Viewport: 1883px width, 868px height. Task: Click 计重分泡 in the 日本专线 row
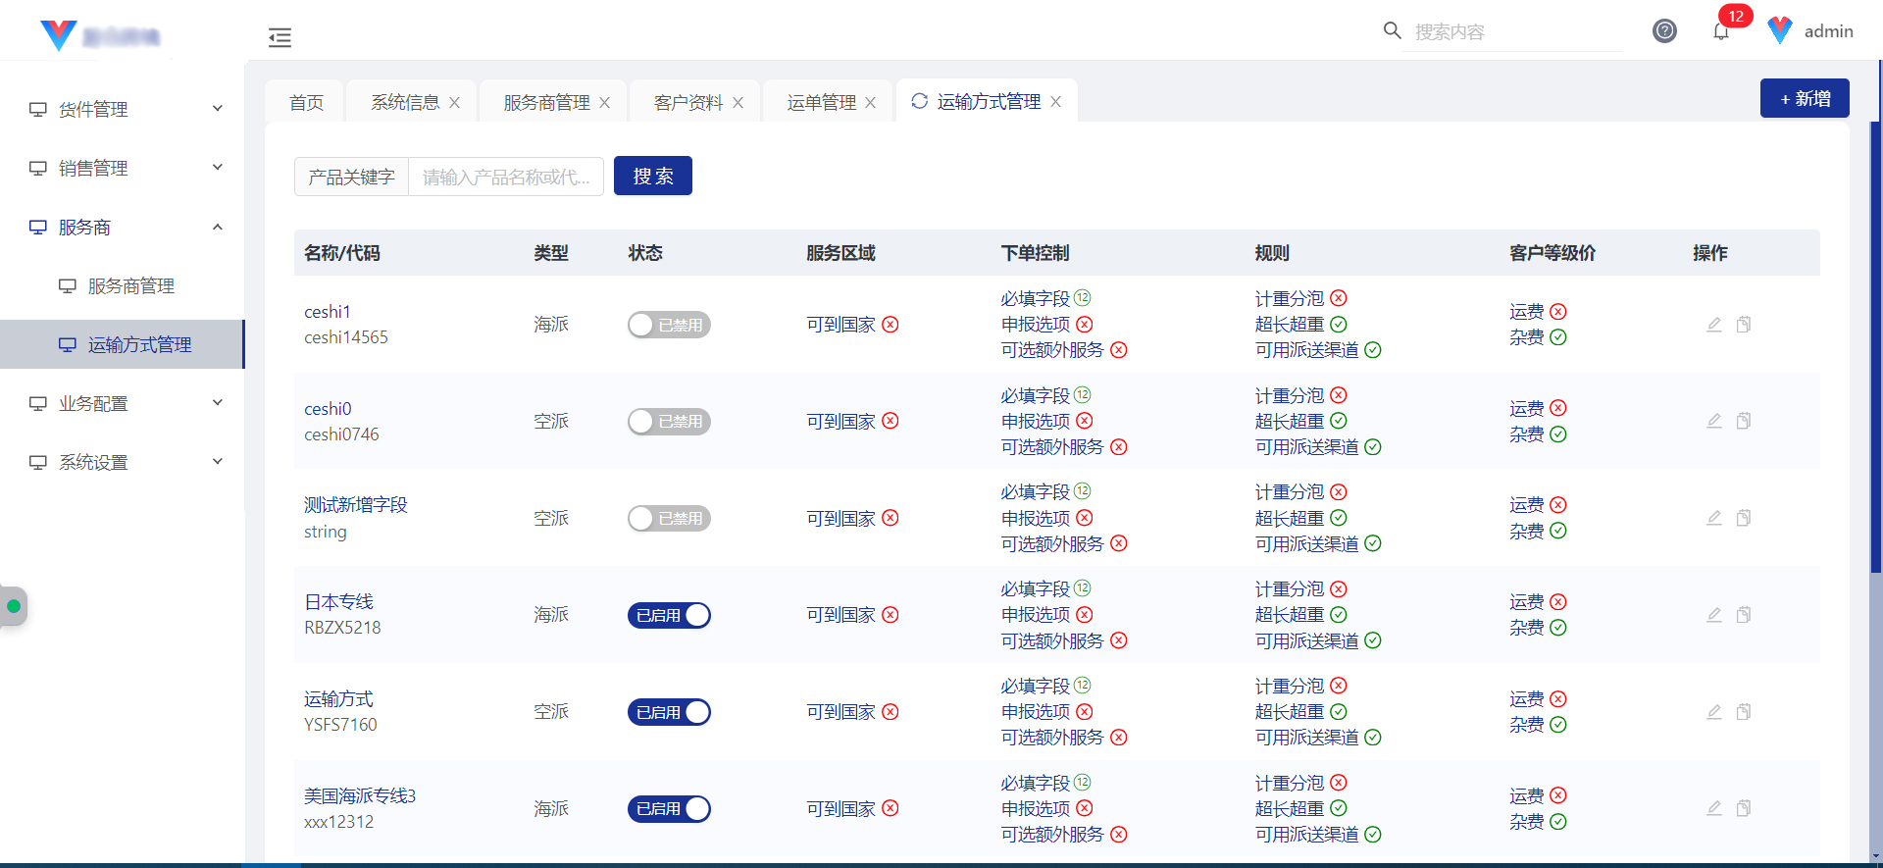1290,588
